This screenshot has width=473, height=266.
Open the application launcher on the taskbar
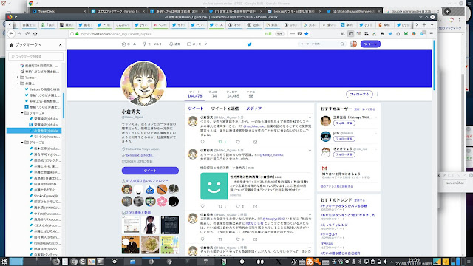click(x=4, y=262)
